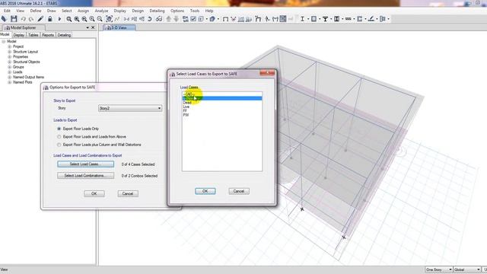The image size is (487, 274).
Task: Click OK in Options for Export to SAFE
Action: click(x=94, y=193)
